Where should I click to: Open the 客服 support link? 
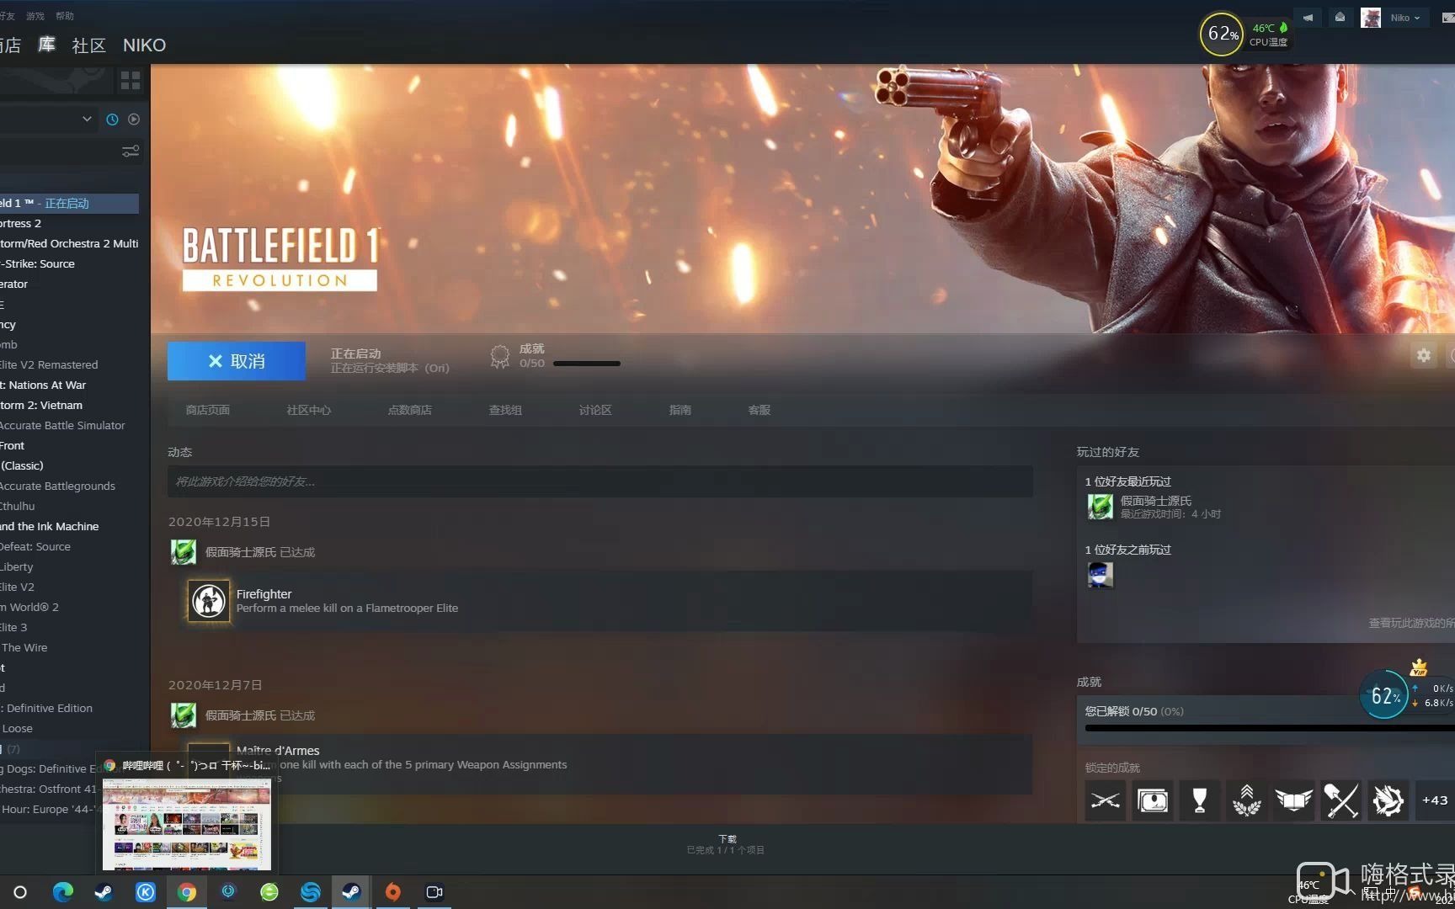coord(759,410)
